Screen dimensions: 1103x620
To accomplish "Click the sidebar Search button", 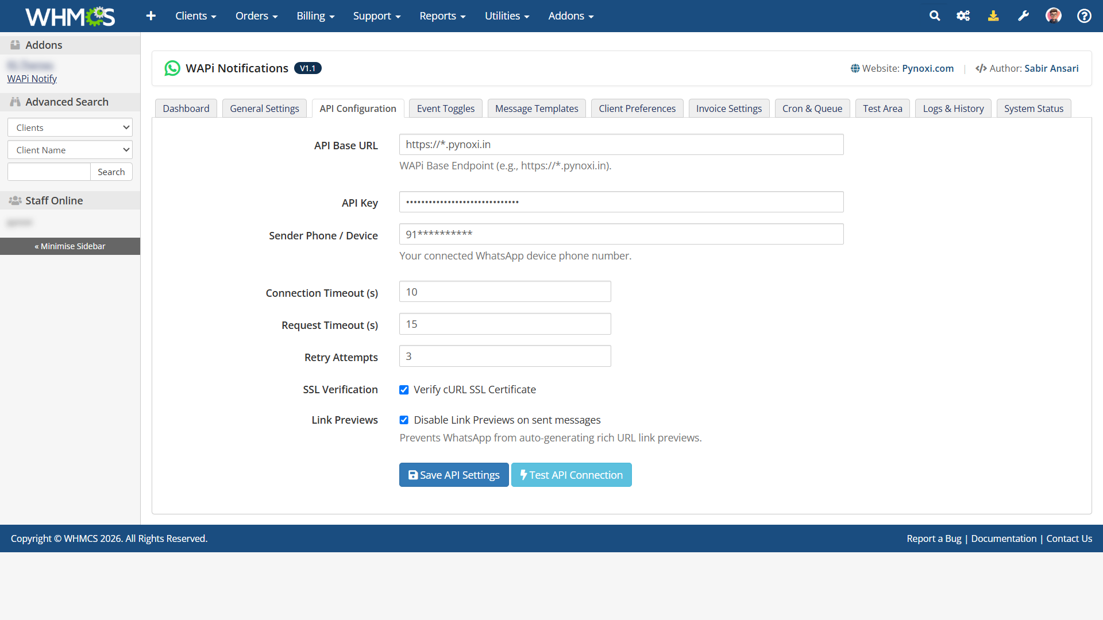I will [111, 172].
